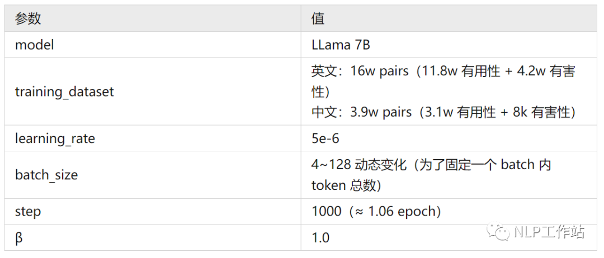Select the β parameter cell

pos(19,237)
